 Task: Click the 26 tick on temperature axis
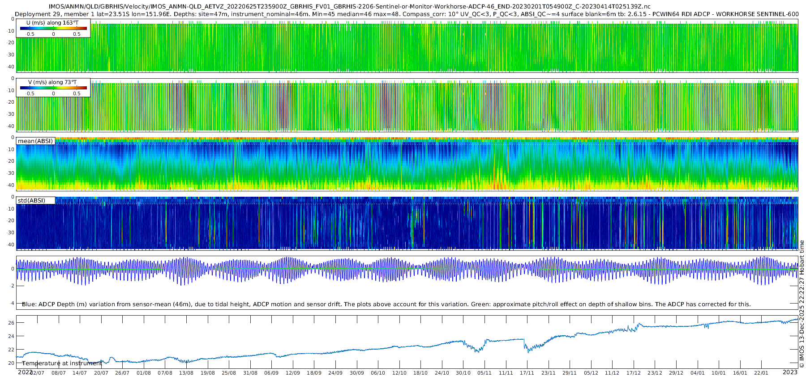[x=12, y=323]
